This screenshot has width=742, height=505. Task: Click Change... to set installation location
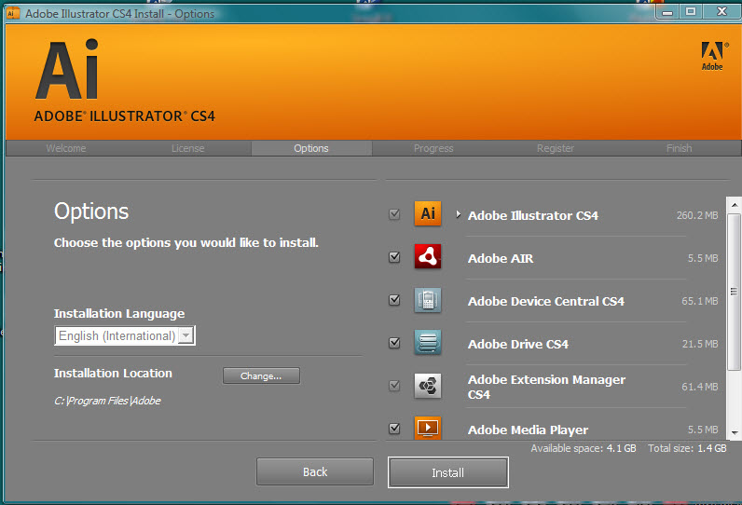coord(261,375)
